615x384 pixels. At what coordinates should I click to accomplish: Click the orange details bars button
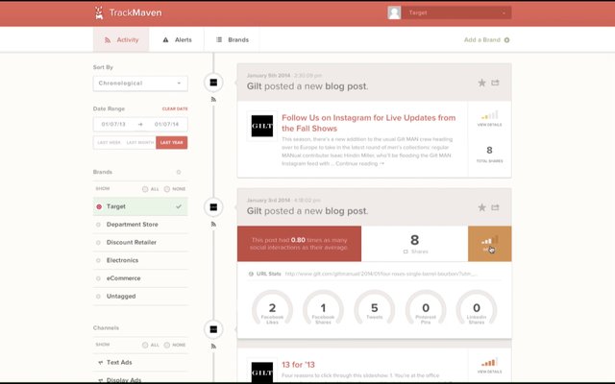click(x=489, y=244)
